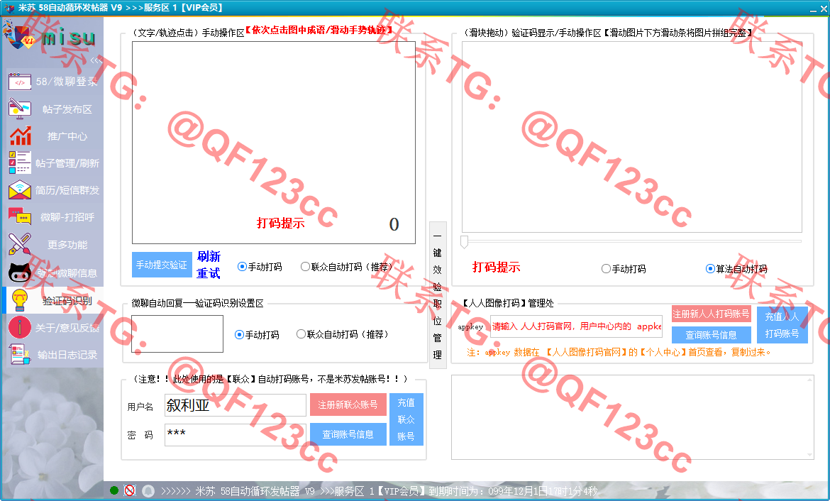The image size is (830, 501).
Task: Click the 微聊自动回复 captcha image box
Action: point(177,334)
